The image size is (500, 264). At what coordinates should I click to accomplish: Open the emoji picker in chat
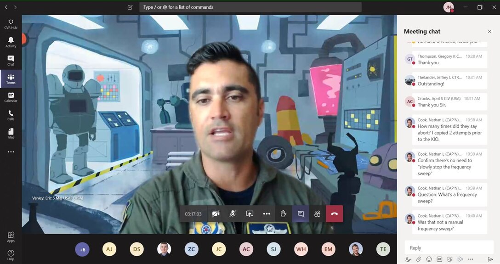tap(429, 259)
